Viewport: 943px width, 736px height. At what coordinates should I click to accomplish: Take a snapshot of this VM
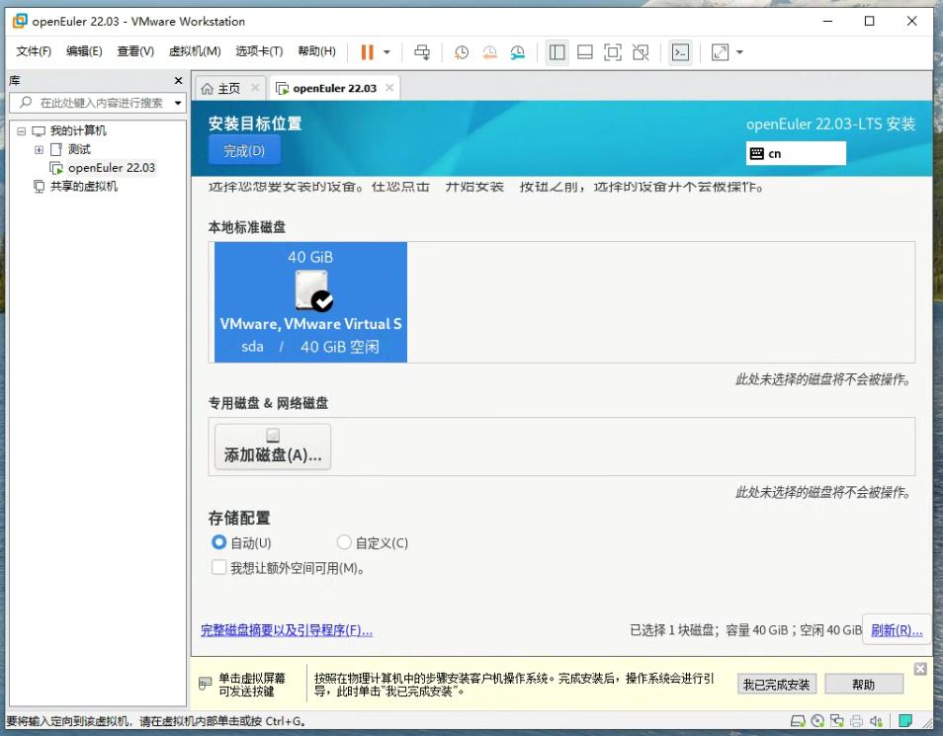tap(462, 52)
